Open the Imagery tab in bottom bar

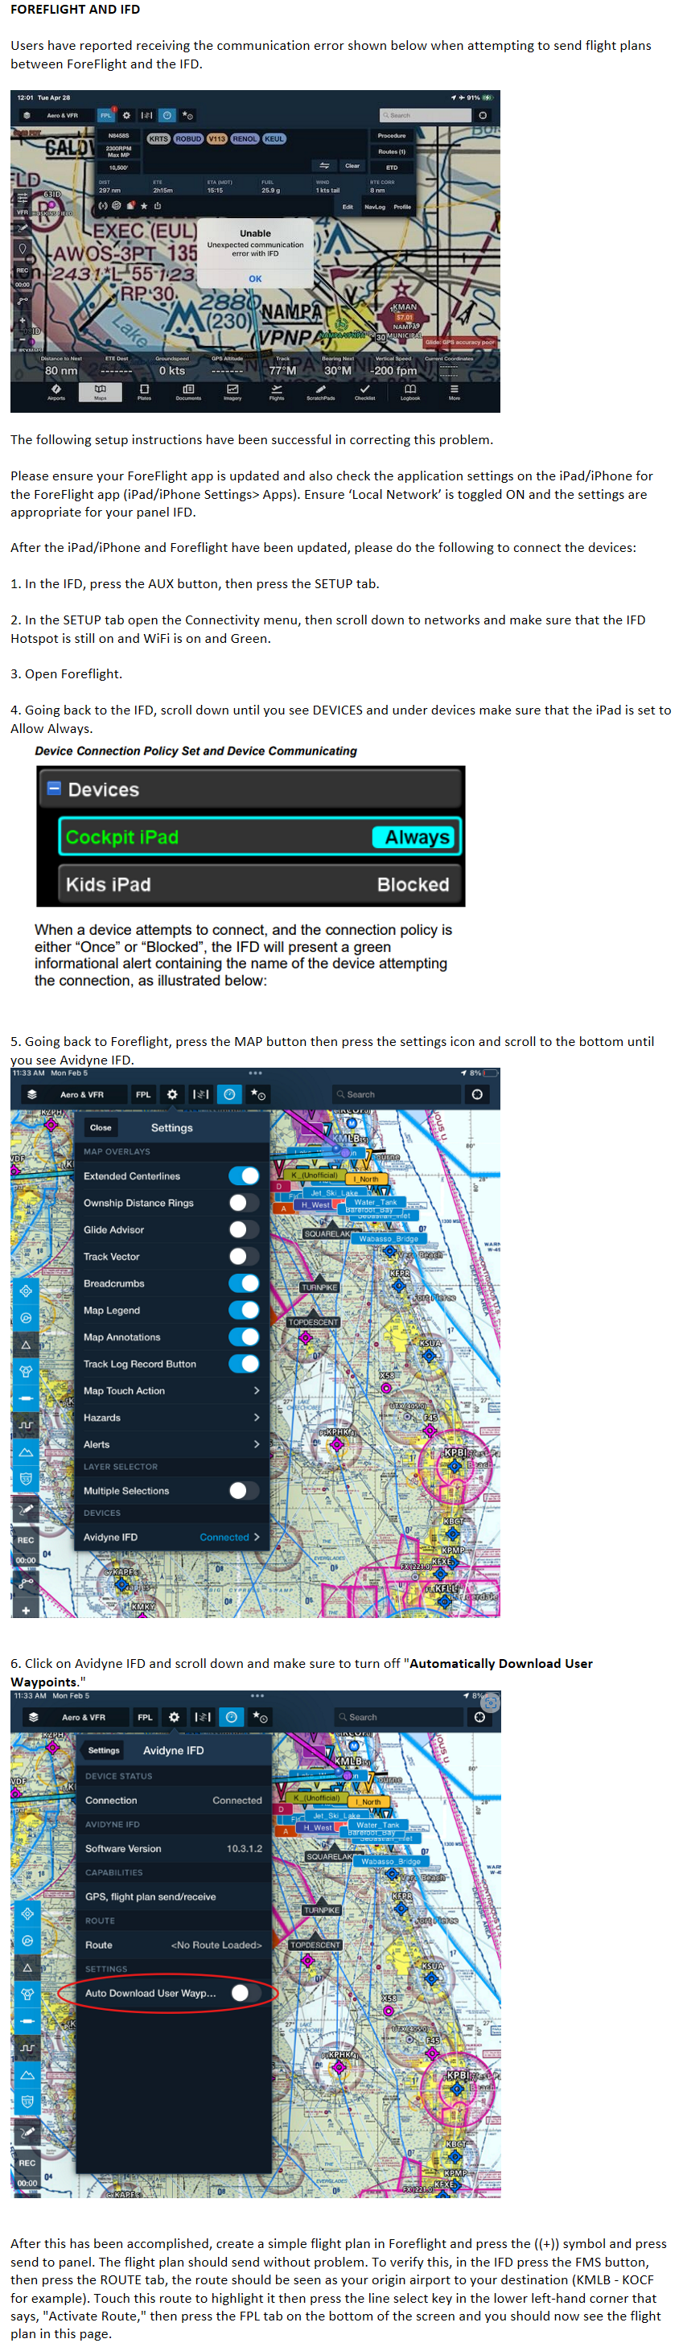[x=232, y=391]
